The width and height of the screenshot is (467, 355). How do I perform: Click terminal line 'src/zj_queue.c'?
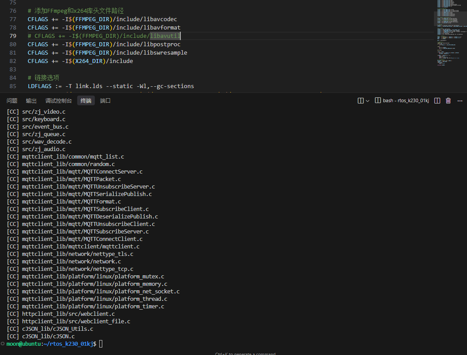click(x=36, y=134)
